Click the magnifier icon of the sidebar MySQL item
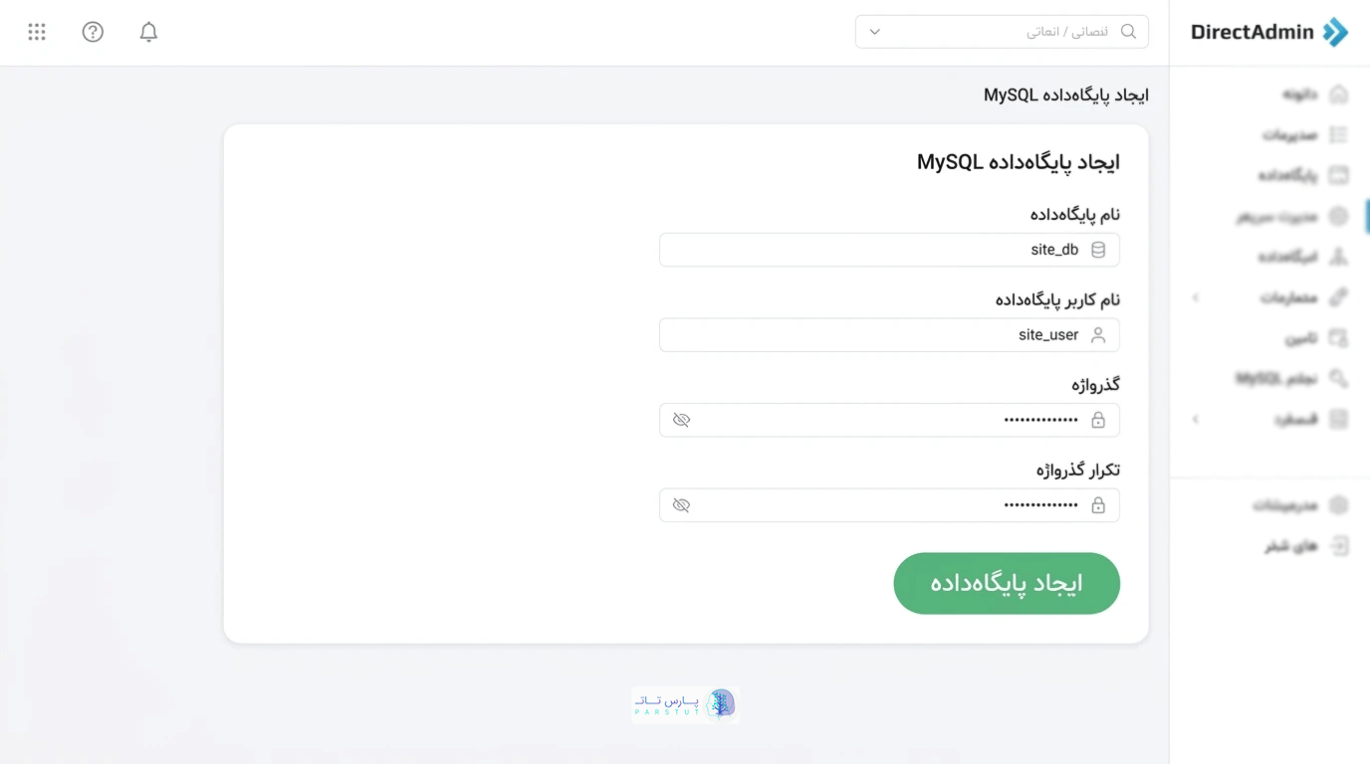The width and height of the screenshot is (1370, 764). pos(1339,378)
